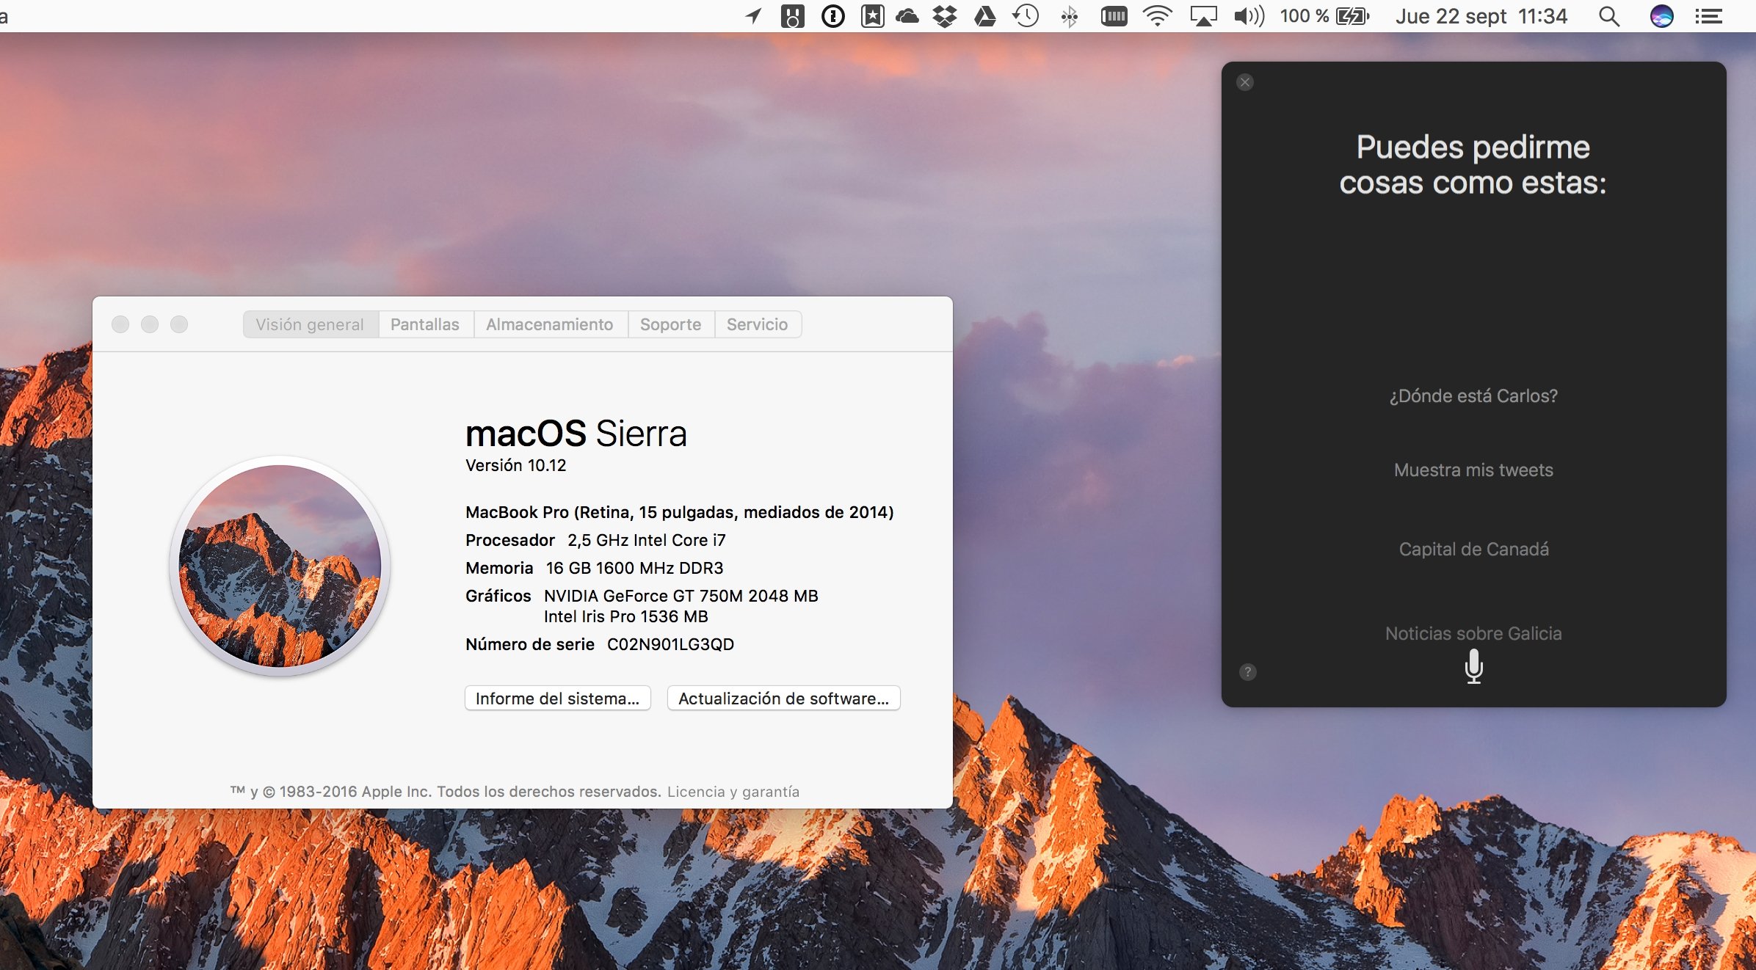Select Siri suggestion ¿Dónde está Carlos?
Viewport: 1756px width, 970px height.
[1473, 396]
